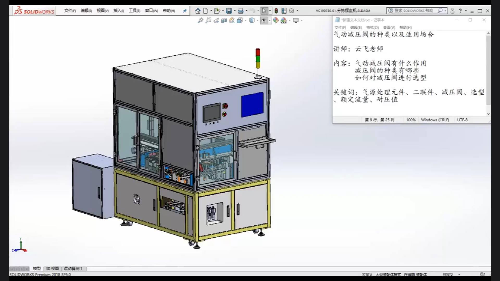Click Previous View icon
Viewport: 500px width, 281px height.
coord(216,20)
